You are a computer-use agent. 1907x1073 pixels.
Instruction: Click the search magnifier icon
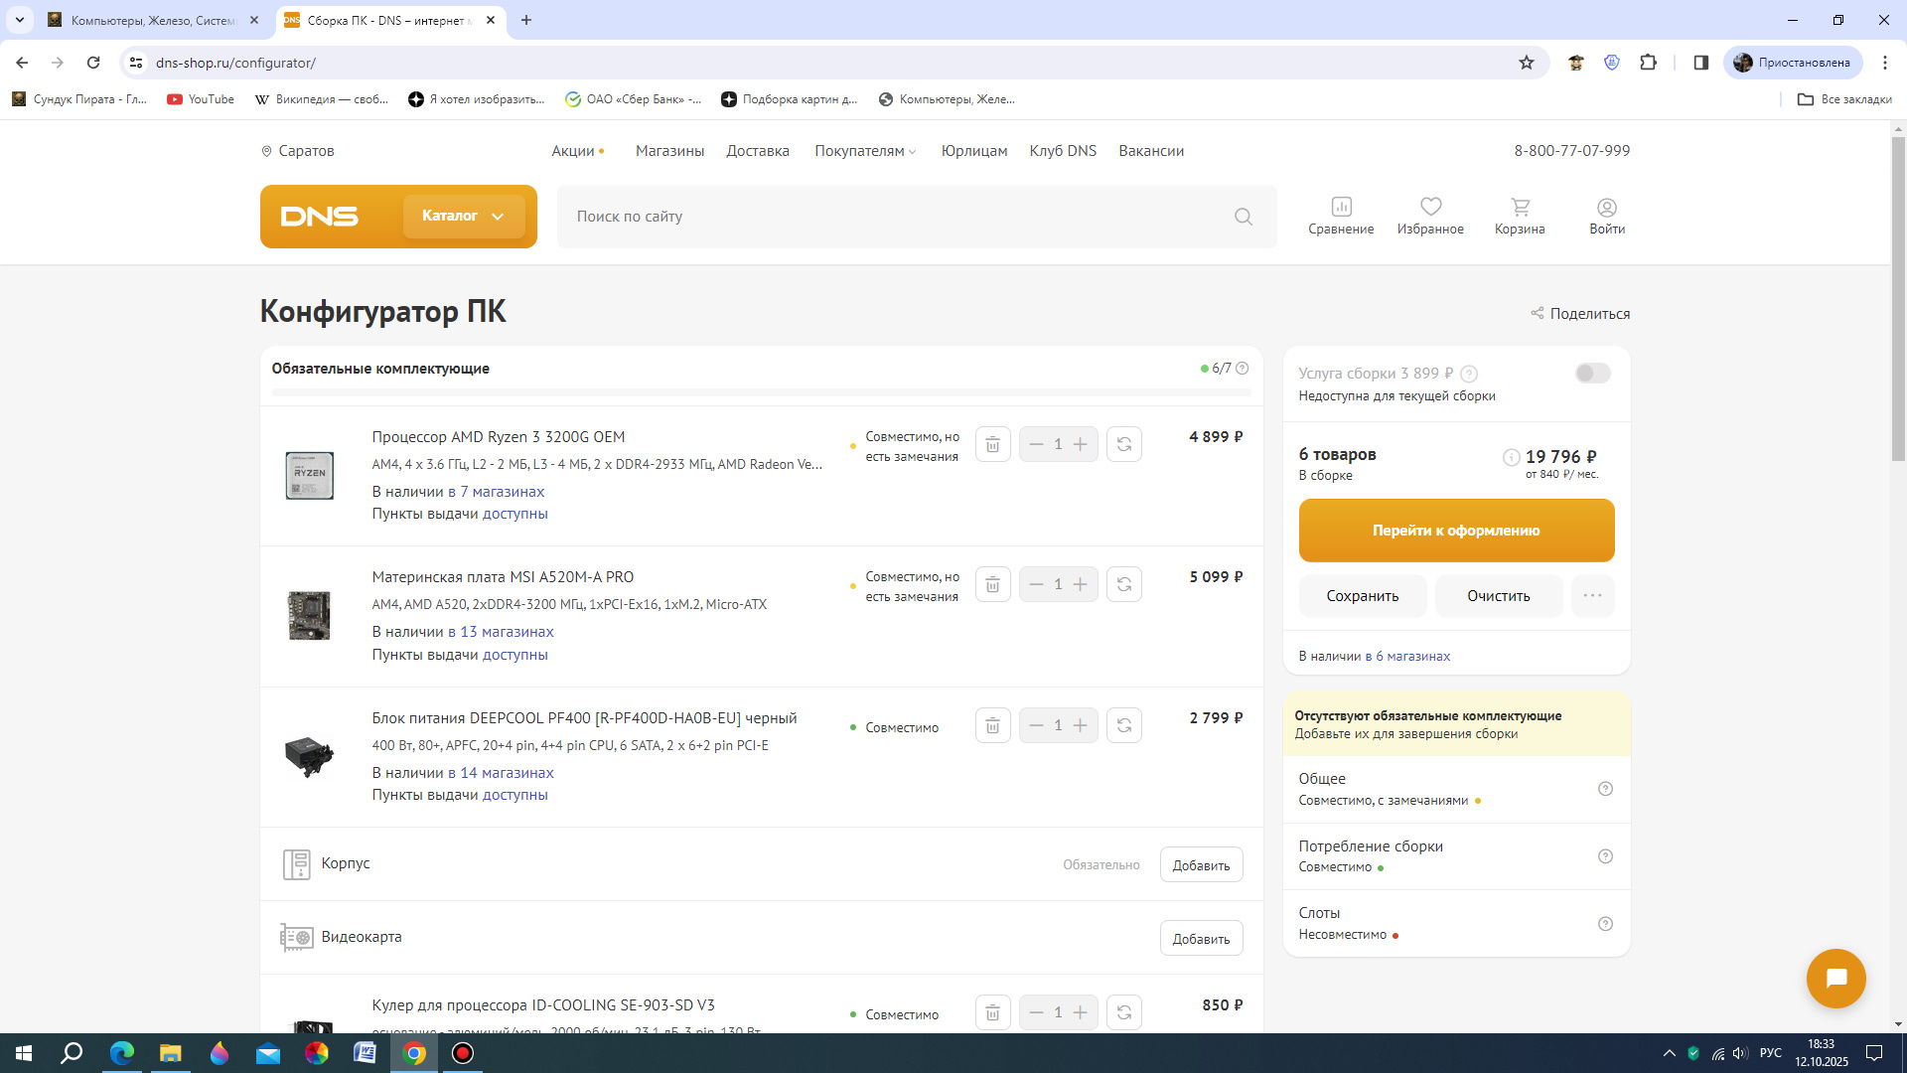[1243, 217]
